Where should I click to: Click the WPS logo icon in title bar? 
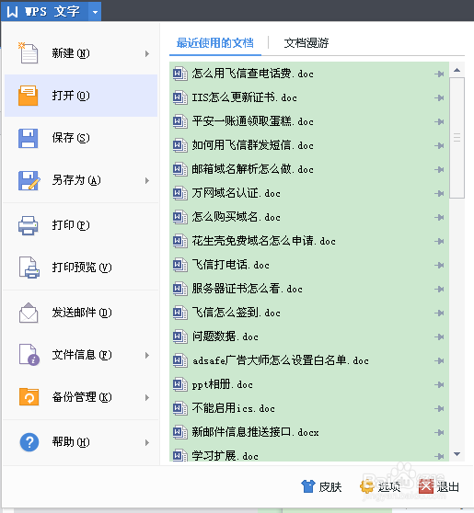[x=12, y=12]
